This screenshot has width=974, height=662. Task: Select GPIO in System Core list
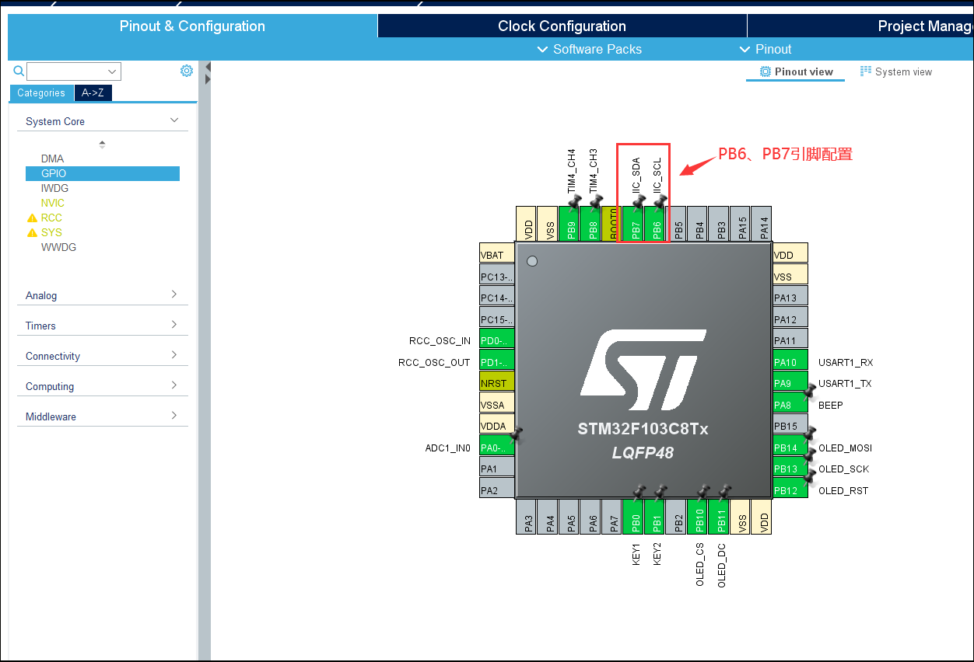coord(103,173)
